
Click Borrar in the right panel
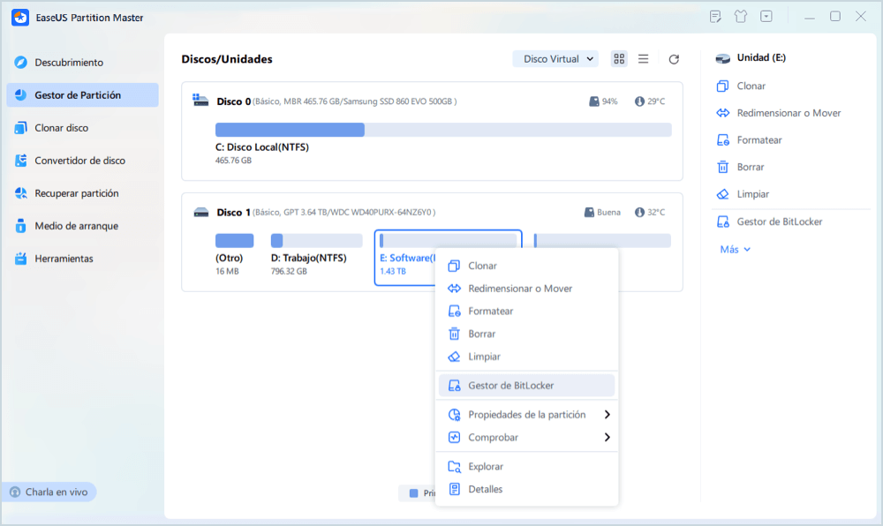(740, 167)
